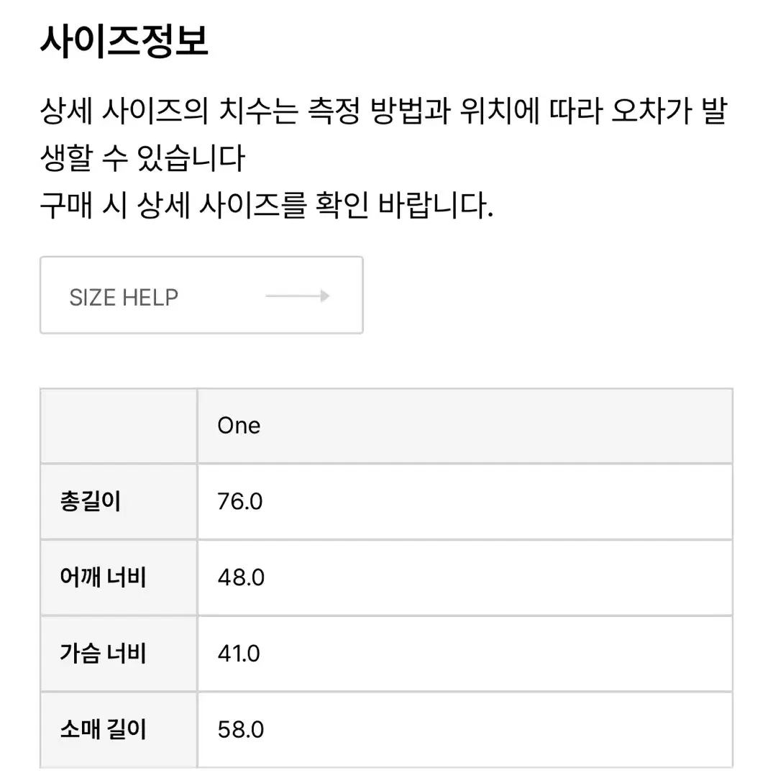Select the 어깨 너비 row label

(x=103, y=577)
